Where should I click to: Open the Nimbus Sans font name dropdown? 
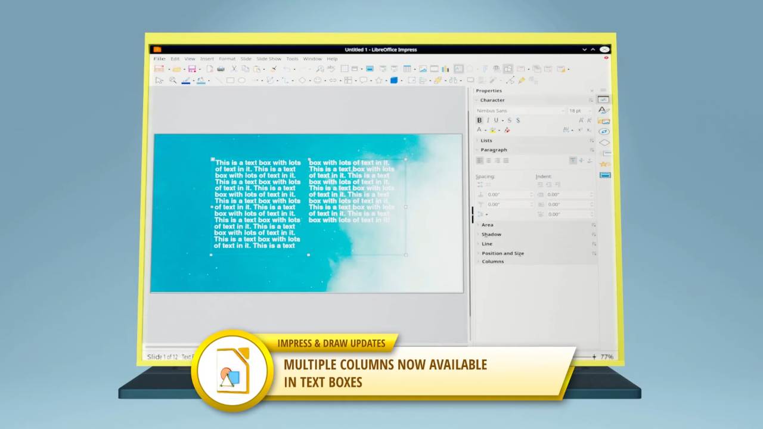(562, 111)
